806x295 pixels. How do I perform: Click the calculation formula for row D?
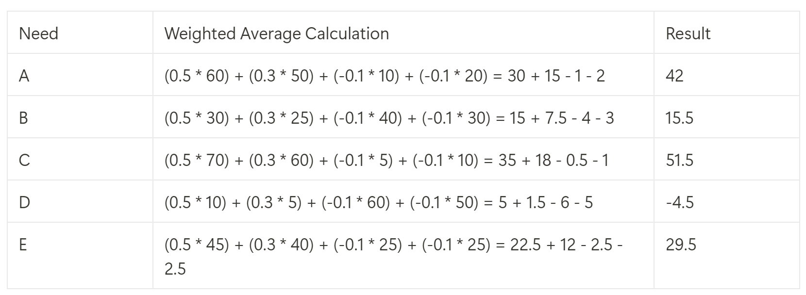[x=379, y=202]
